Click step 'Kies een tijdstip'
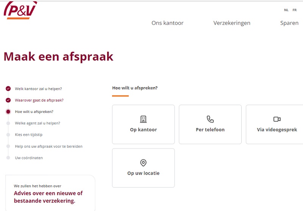This screenshot has height=211, width=303. point(29,135)
